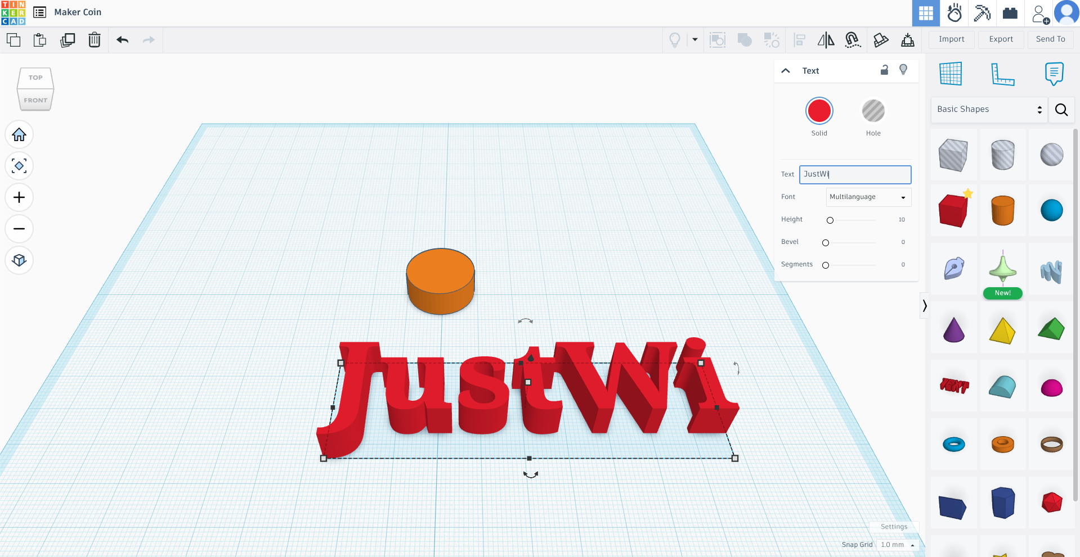Select the Ruler tool
Viewport: 1080px width, 557px height.
point(1002,74)
